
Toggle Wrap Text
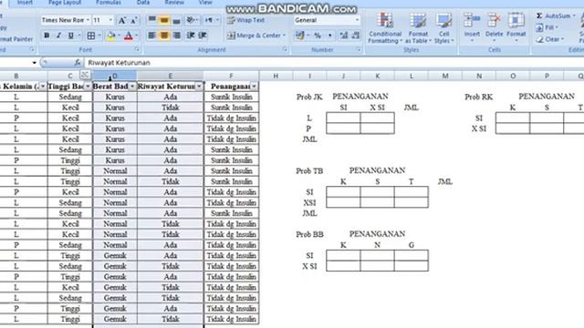click(245, 20)
